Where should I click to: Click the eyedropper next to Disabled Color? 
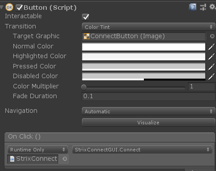point(212,76)
